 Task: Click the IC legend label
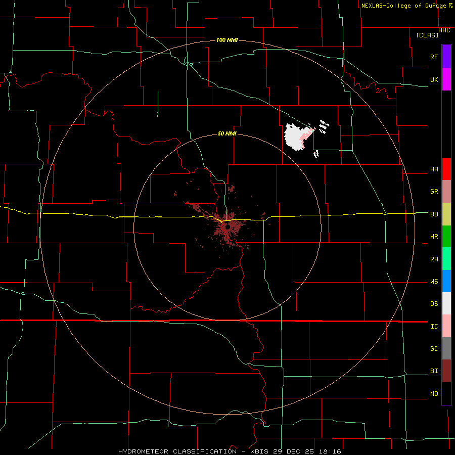434,327
